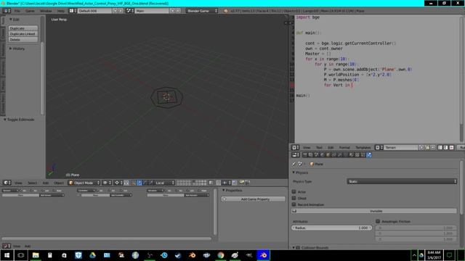Add new screen layout beside Default.006
Screen dimensions: 465x261
point(116,11)
